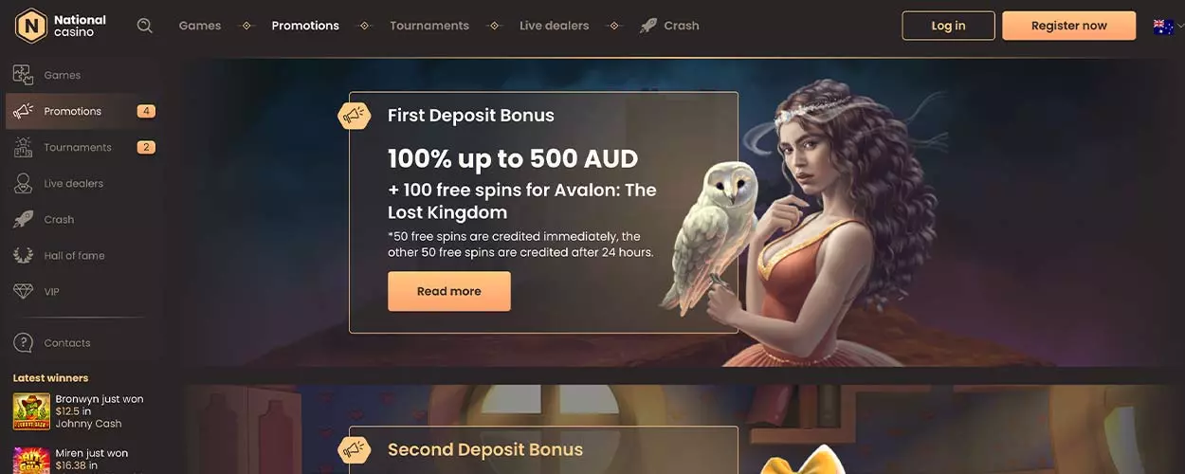Open Crash from the top navigation

click(669, 26)
